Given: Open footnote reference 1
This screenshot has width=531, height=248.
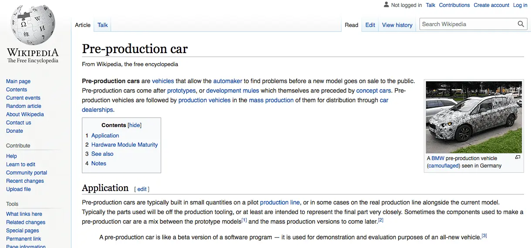Looking at the screenshot, I should [x=244, y=220].
